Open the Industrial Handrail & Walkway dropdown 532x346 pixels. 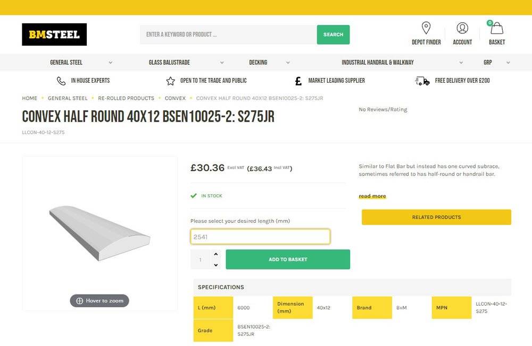point(461,63)
